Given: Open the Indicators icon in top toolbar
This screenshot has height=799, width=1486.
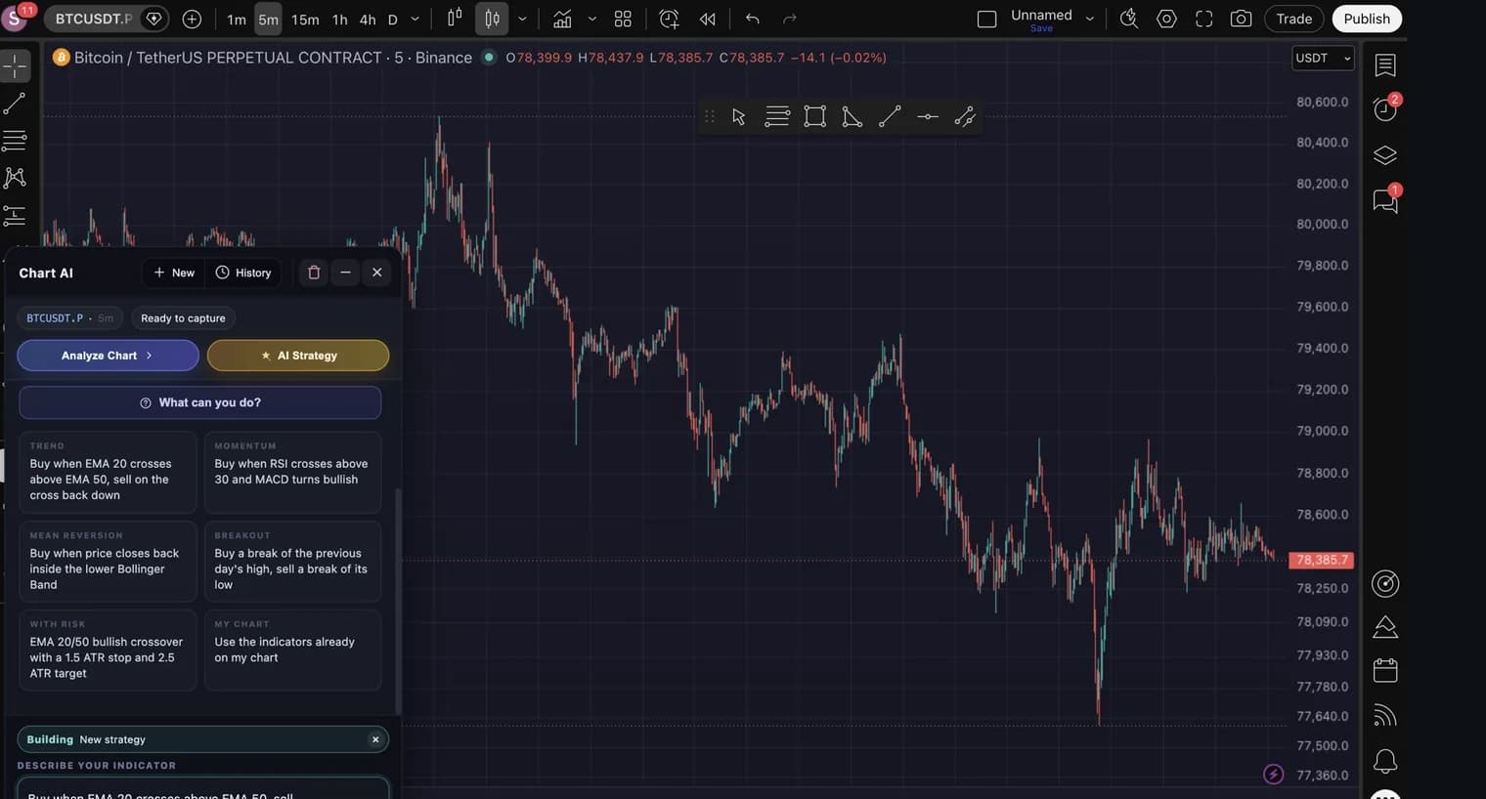Looking at the screenshot, I should click(x=562, y=19).
